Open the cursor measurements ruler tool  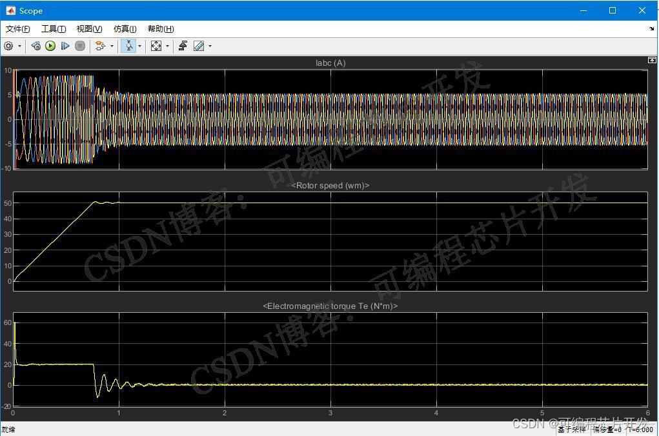coord(199,46)
